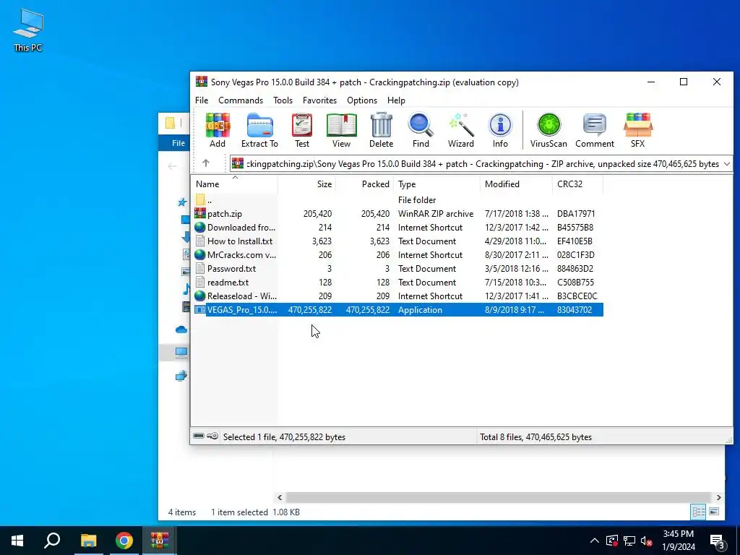Click Explorer horizontal scrollbar right arrow
This screenshot has width=740, height=555.
(718, 497)
